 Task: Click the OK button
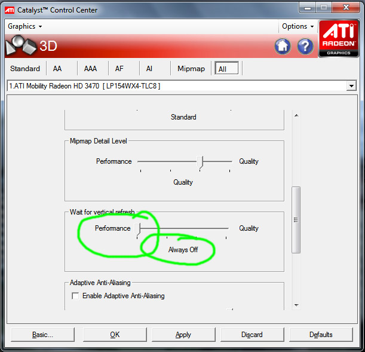115,335
